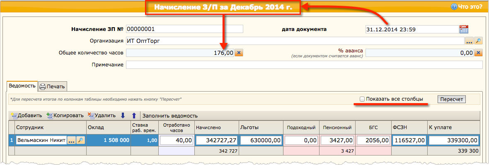Viewport: 489px width, 165px height.
Task: Click the Примечание text field
Action: [304, 65]
